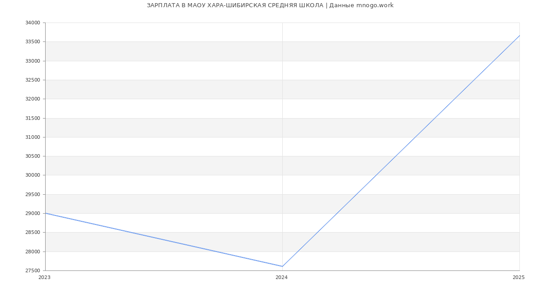
Task: Click the 31000 y-axis label
Action: tap(33, 137)
